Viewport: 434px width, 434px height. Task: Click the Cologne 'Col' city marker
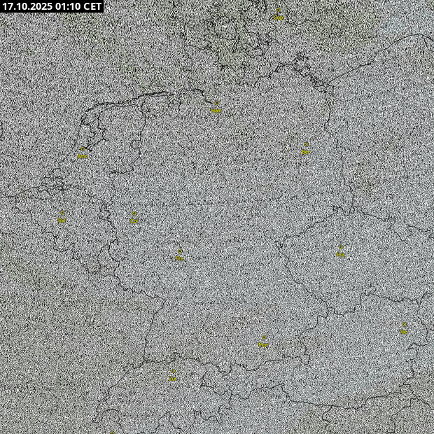[134, 214]
